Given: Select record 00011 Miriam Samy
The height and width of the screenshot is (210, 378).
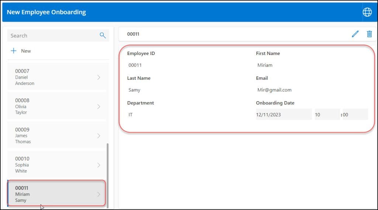Looking at the screenshot, I should point(56,193).
